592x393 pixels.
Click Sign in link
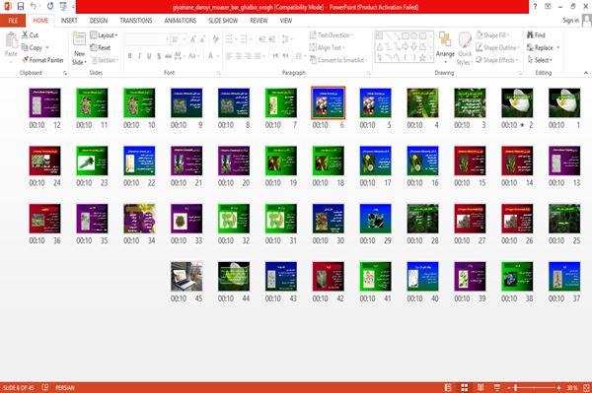[x=570, y=21]
